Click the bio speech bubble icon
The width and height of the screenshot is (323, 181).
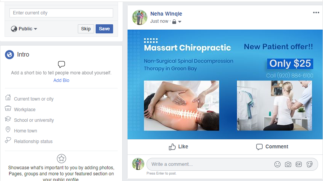(61, 64)
